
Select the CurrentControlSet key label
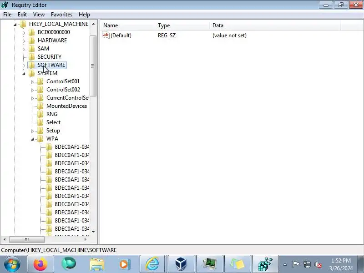coord(68,98)
